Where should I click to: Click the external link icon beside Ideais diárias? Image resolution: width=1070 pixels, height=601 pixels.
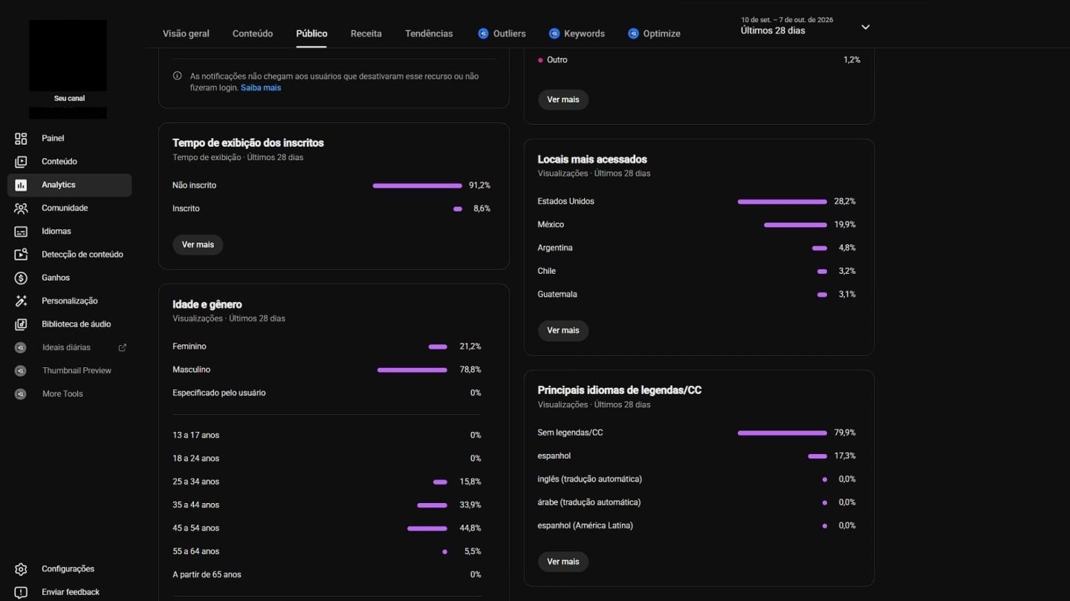click(123, 347)
